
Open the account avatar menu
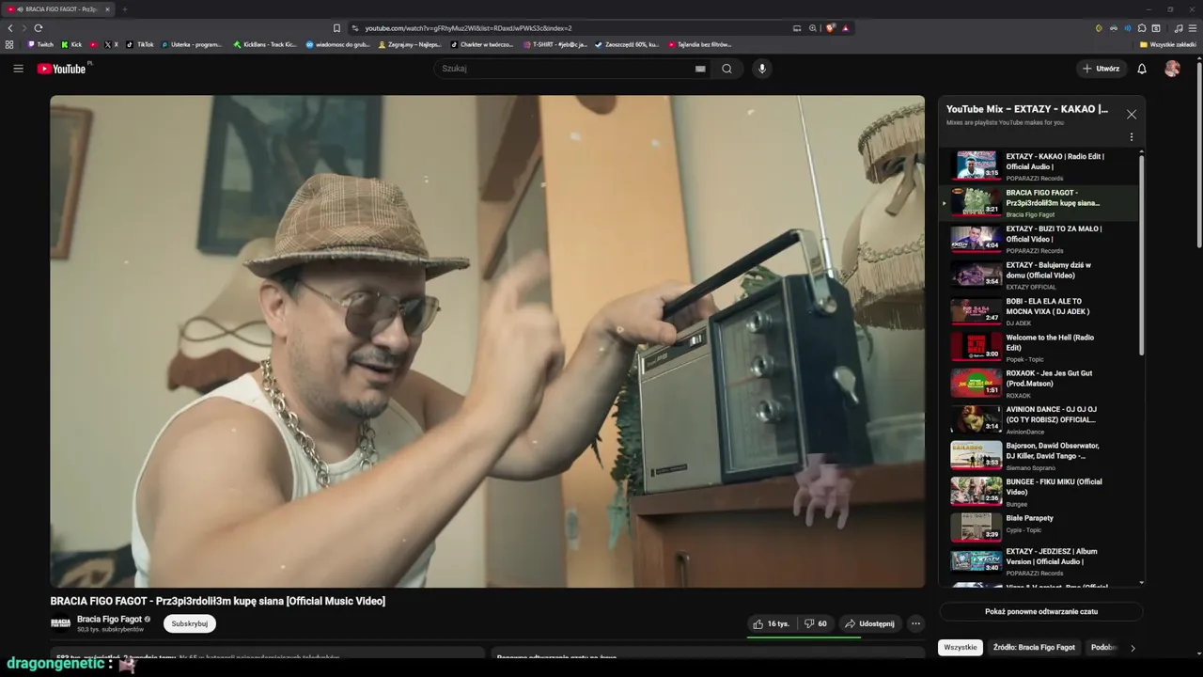click(1172, 69)
